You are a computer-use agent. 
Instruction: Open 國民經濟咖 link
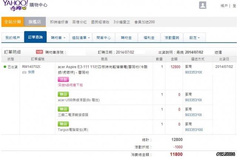pos(100,22)
